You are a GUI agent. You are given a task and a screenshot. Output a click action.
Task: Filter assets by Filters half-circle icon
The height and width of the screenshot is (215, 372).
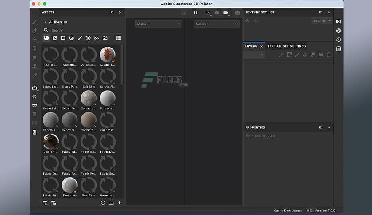[71, 38]
